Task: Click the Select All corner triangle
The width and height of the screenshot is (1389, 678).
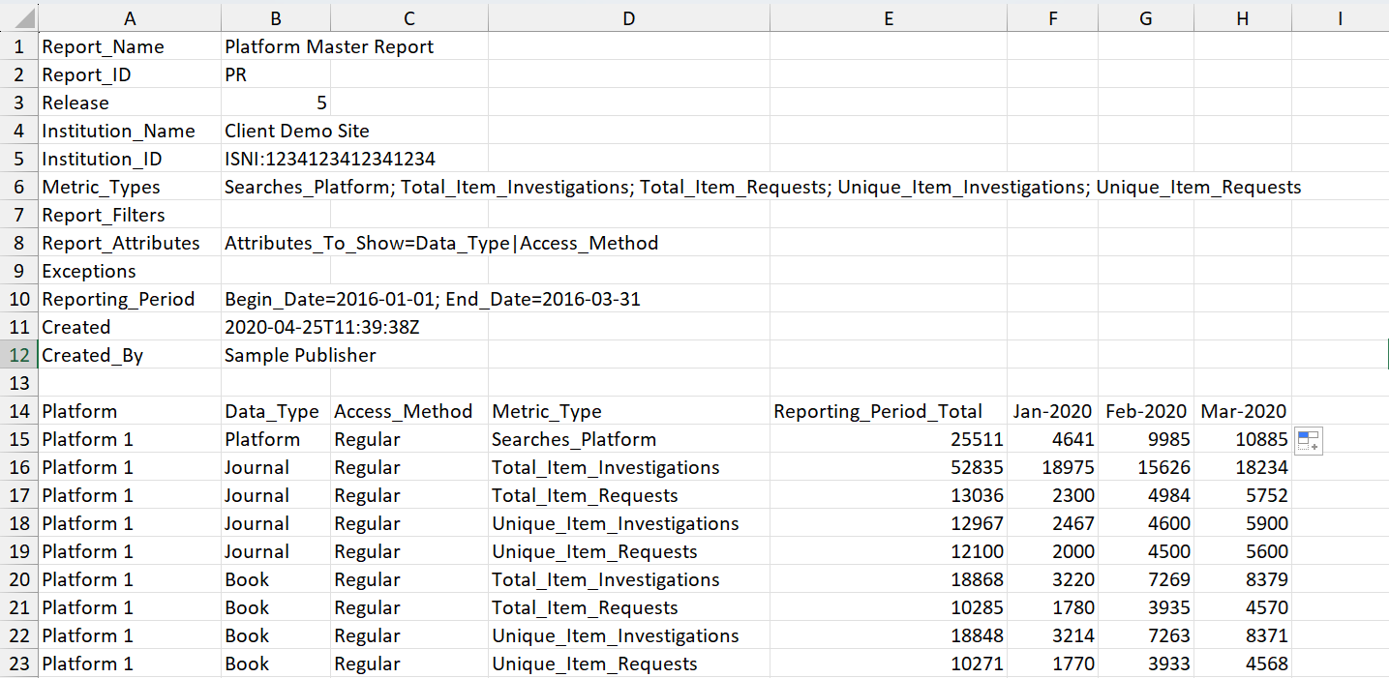Action: 19,18
